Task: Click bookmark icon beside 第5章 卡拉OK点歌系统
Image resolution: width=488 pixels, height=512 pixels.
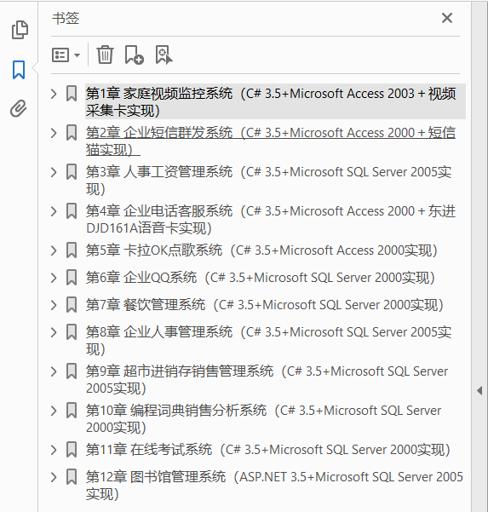Action: point(72,250)
